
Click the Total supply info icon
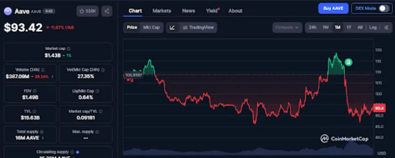pos(41,132)
